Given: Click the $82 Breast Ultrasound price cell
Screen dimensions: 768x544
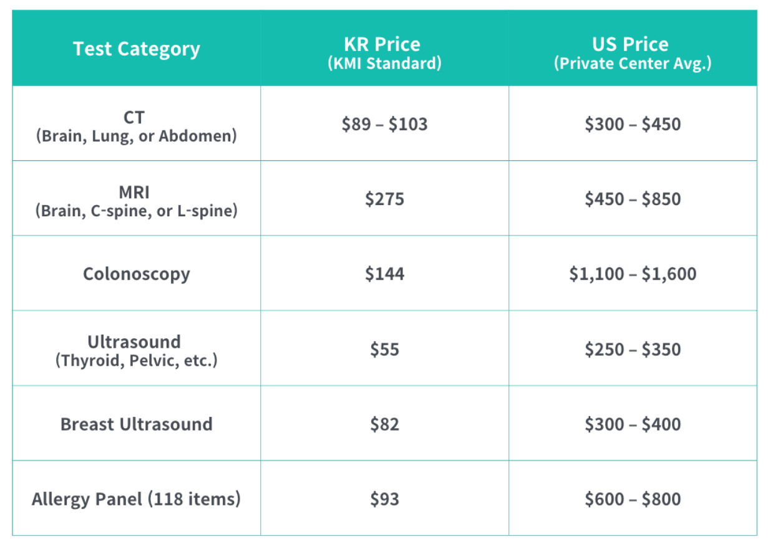Looking at the screenshot, I should (x=384, y=424).
